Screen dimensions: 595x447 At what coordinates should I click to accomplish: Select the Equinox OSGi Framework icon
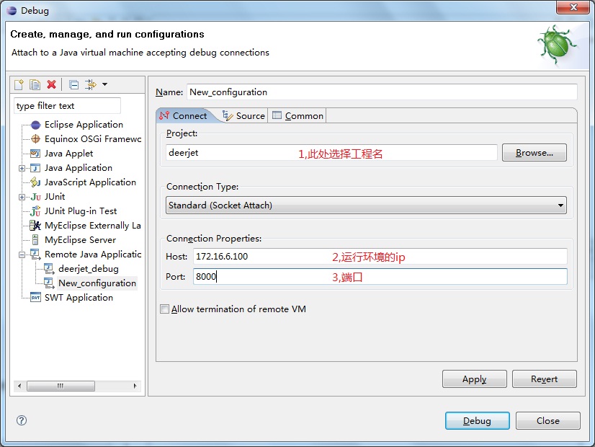point(35,139)
